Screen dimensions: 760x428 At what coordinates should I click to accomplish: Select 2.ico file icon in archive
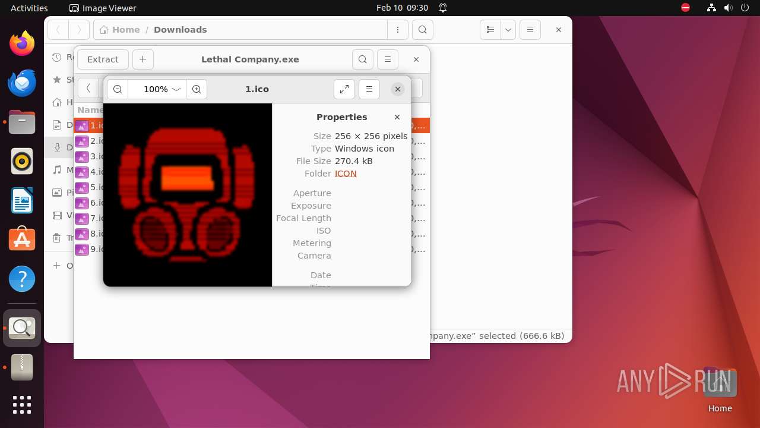pyautogui.click(x=81, y=141)
